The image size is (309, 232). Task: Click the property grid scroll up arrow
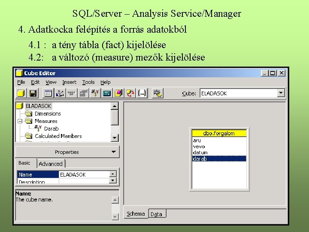tap(112, 174)
